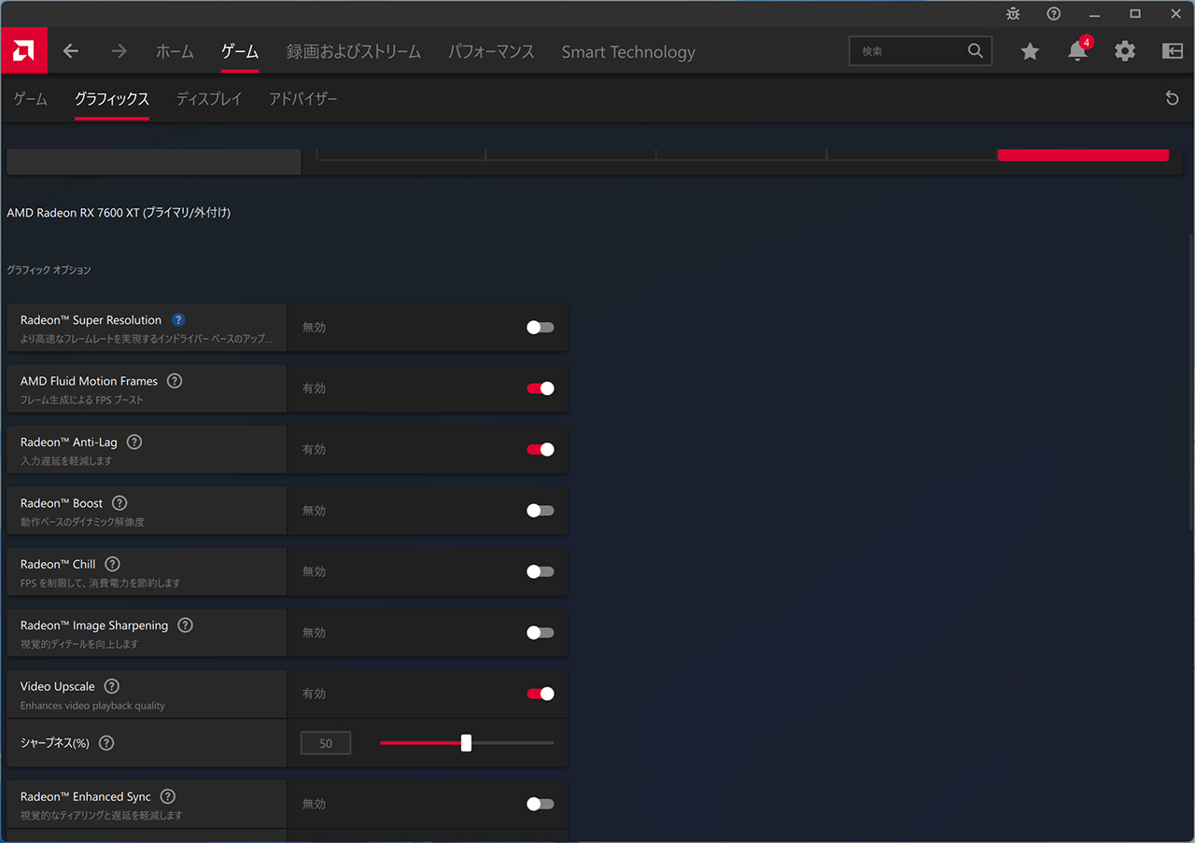1195x843 pixels.
Task: Click the sharpness slider handle
Action: 466,743
